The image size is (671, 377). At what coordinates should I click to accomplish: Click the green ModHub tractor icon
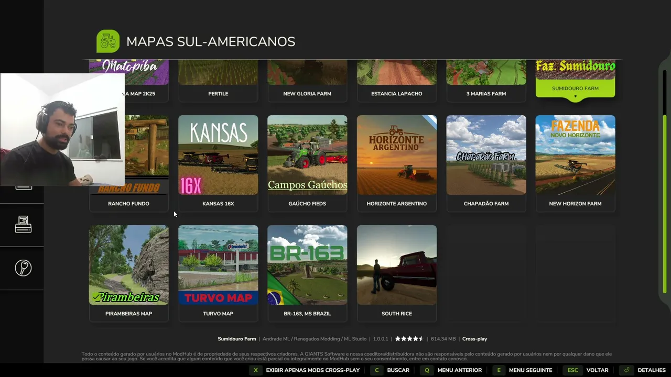tap(108, 41)
